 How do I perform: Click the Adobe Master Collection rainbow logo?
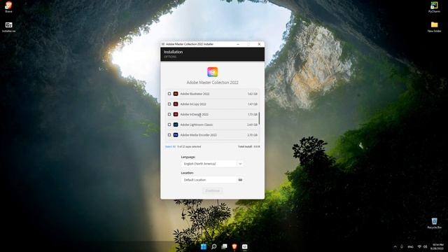213,72
